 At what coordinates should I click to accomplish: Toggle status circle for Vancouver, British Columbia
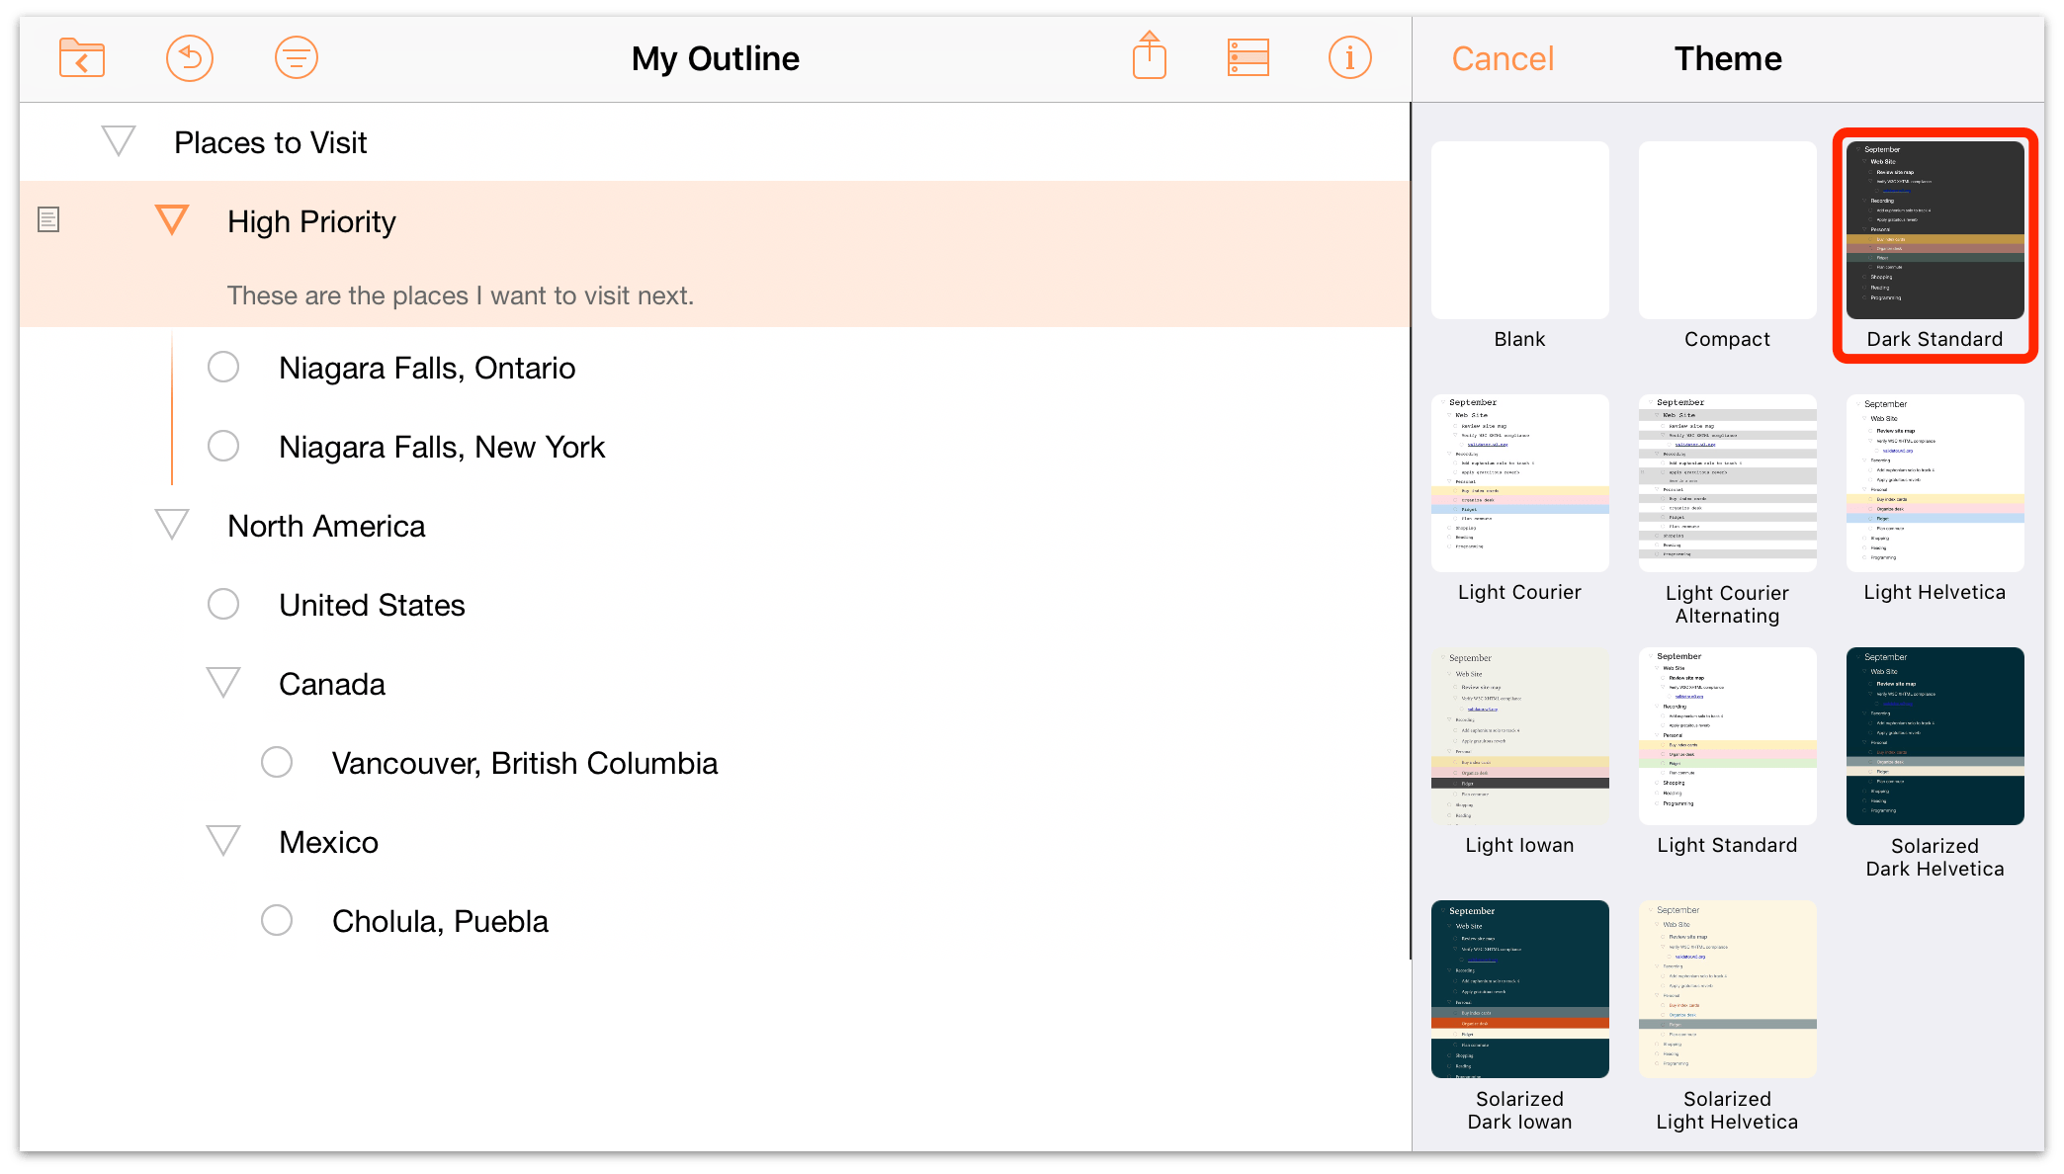pyautogui.click(x=277, y=762)
